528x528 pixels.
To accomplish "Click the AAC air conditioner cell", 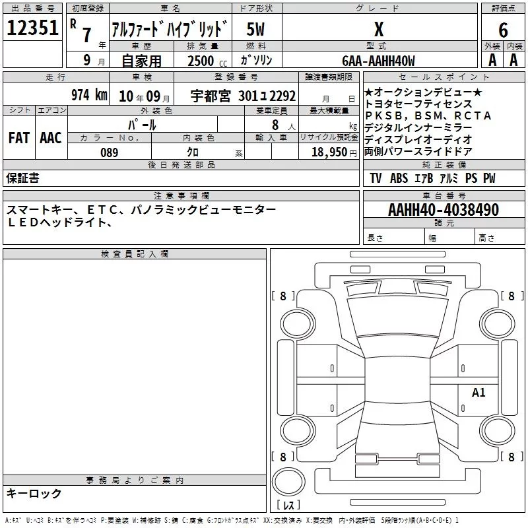I will click(x=51, y=138).
